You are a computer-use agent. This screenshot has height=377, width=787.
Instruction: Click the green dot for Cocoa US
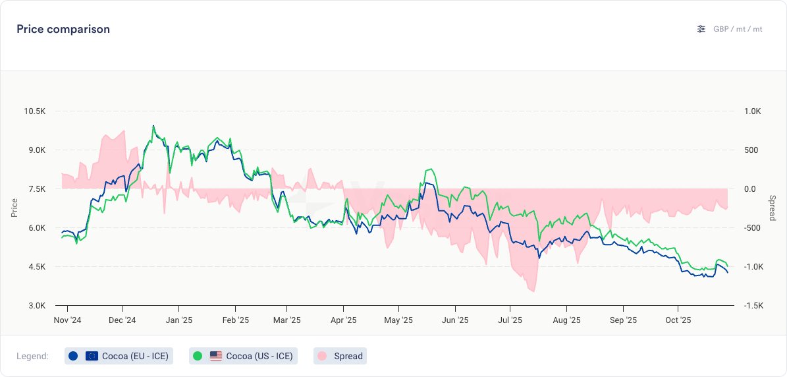[198, 356]
